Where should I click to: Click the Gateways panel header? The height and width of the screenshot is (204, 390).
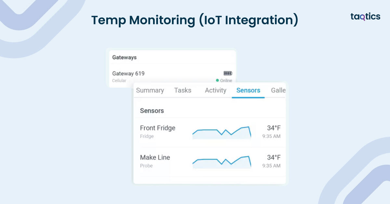tap(124, 57)
